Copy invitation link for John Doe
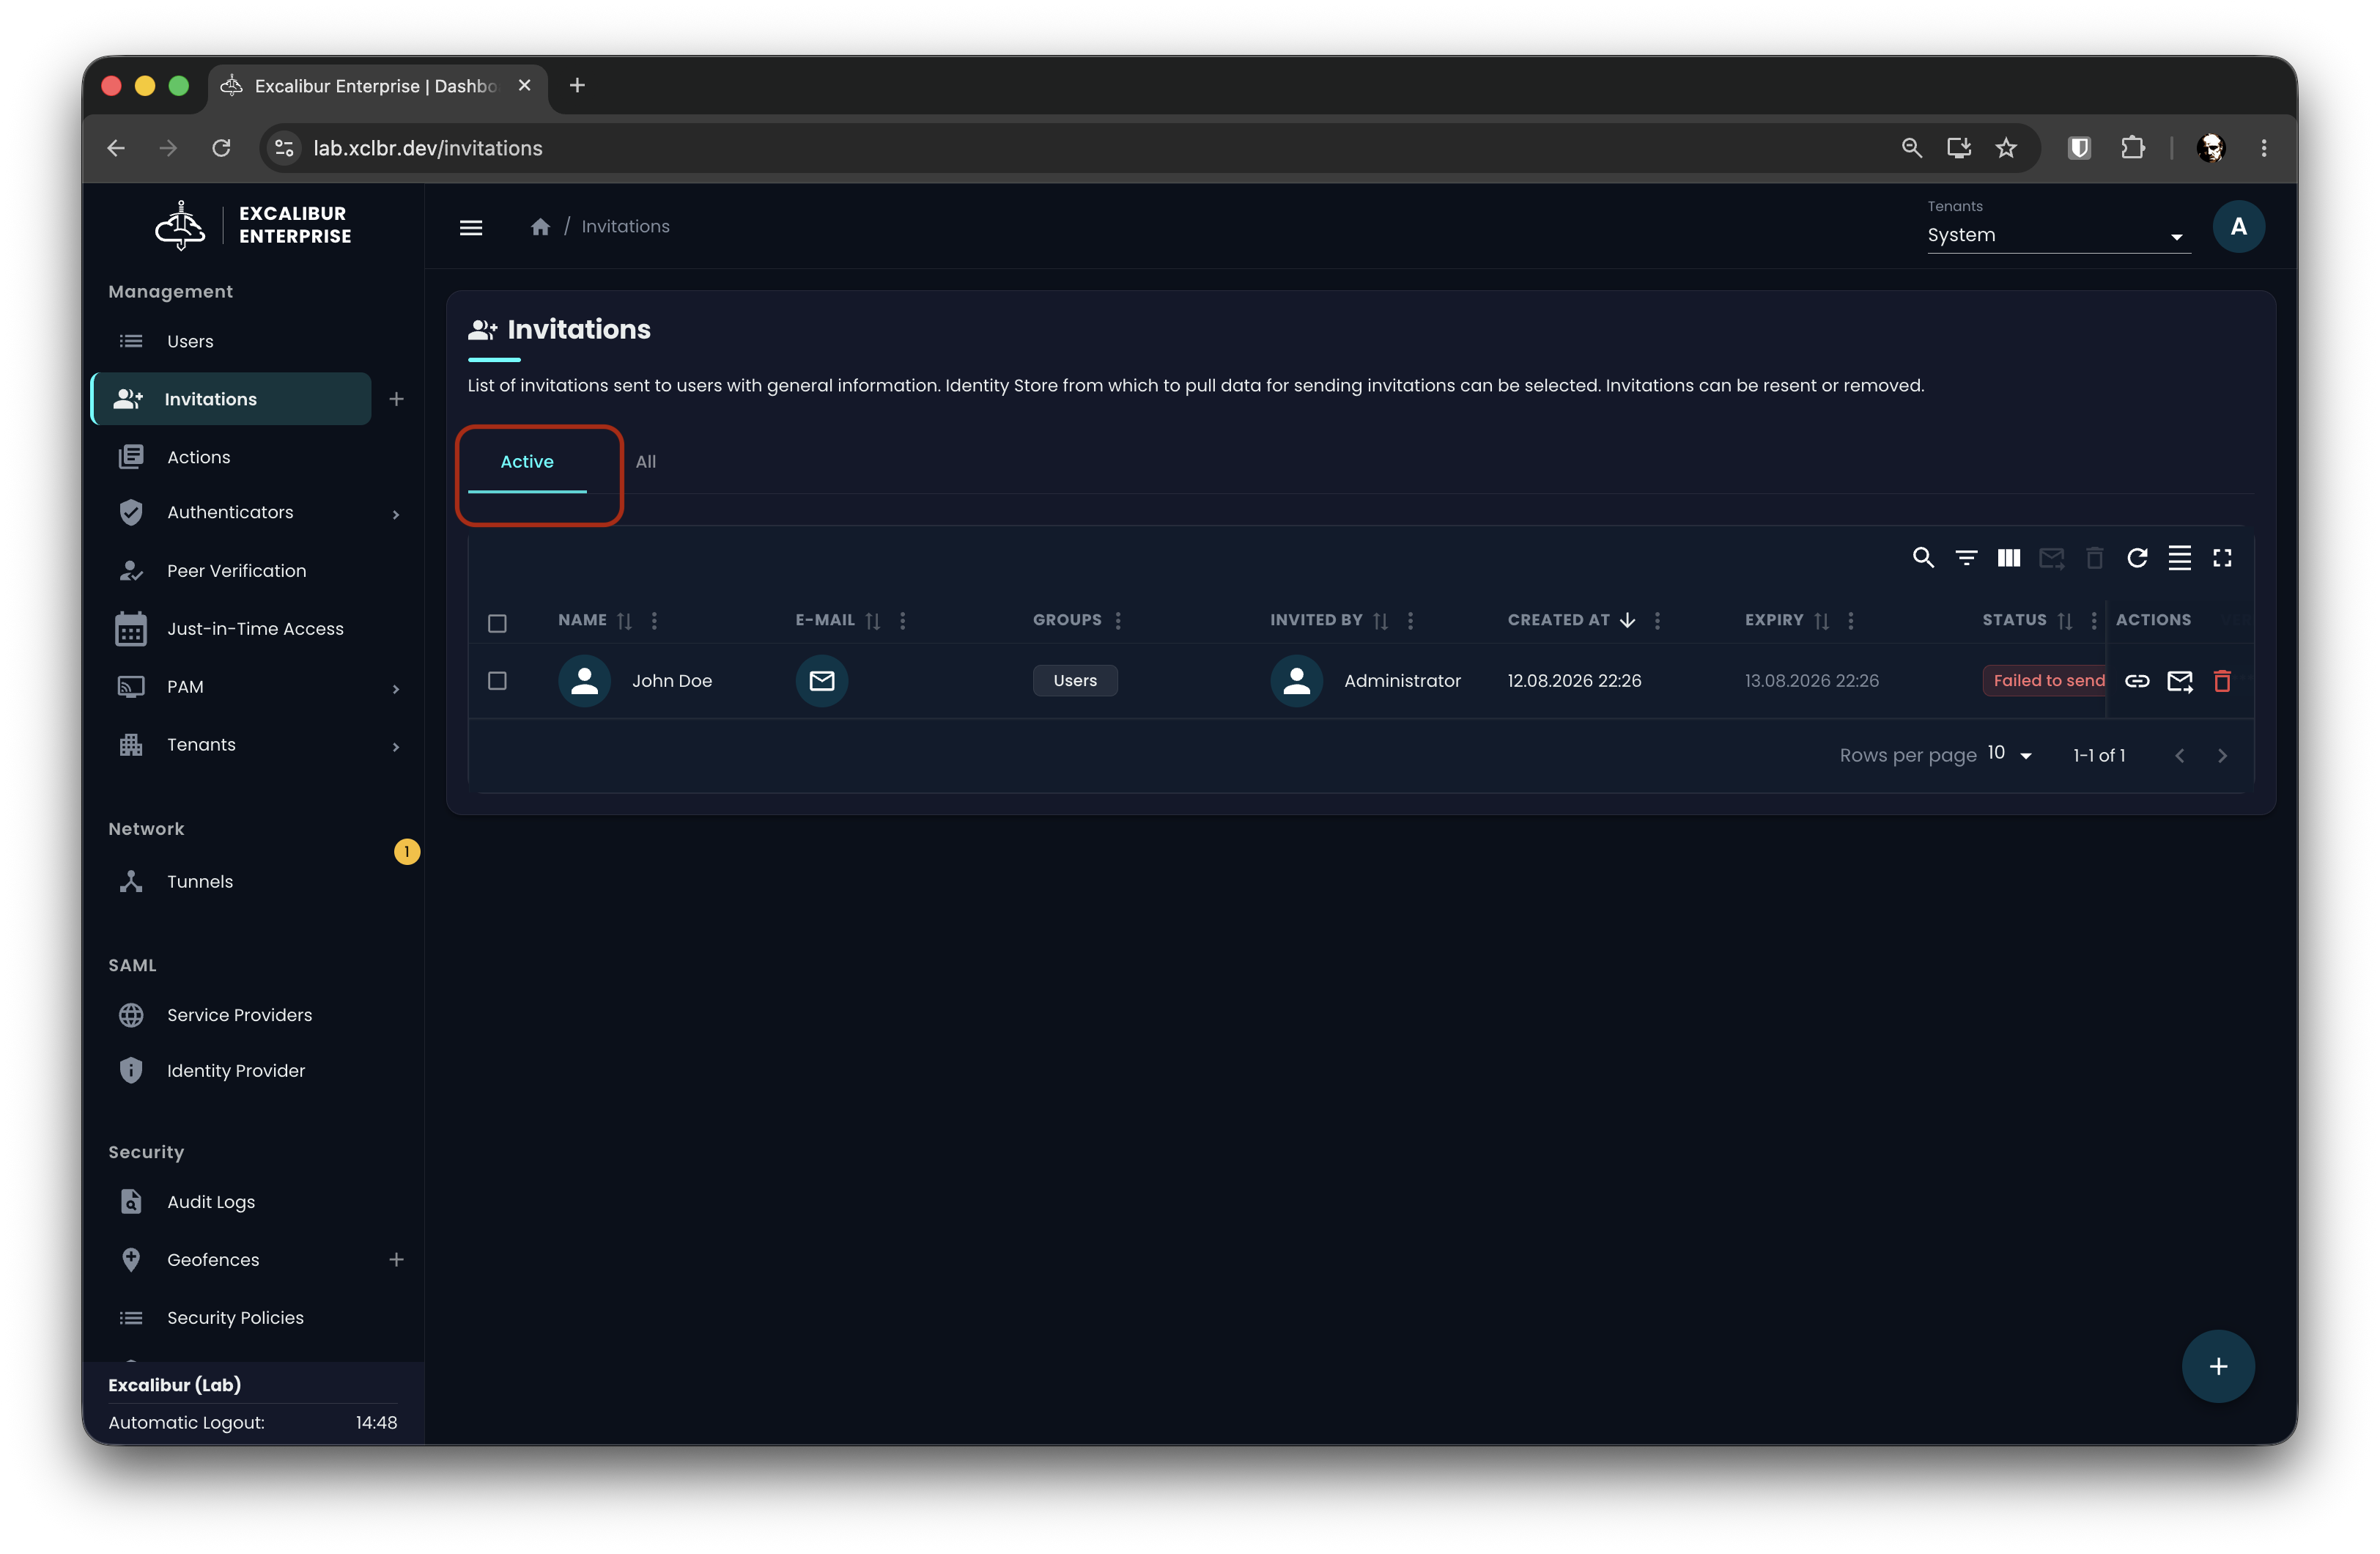The image size is (2380, 1554). pos(2137,680)
